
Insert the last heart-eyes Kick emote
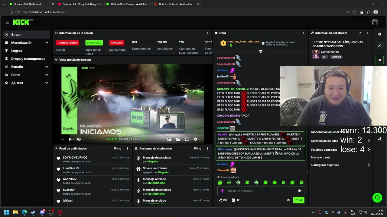[301, 182]
